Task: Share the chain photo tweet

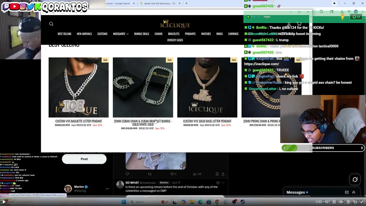Action: coord(223,174)
